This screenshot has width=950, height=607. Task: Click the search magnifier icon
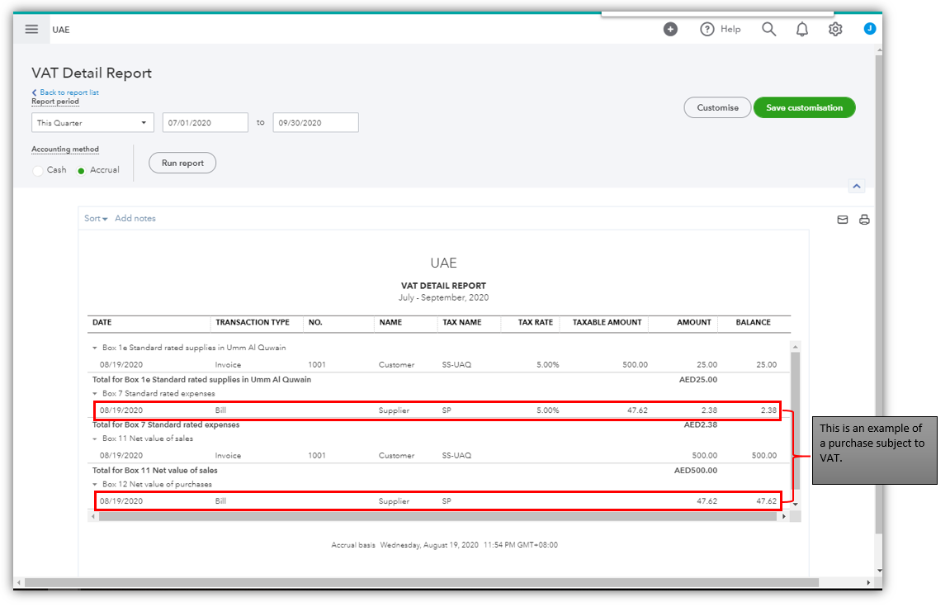tap(768, 29)
